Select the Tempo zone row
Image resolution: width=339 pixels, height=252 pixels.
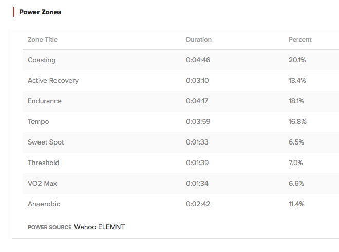click(39, 122)
